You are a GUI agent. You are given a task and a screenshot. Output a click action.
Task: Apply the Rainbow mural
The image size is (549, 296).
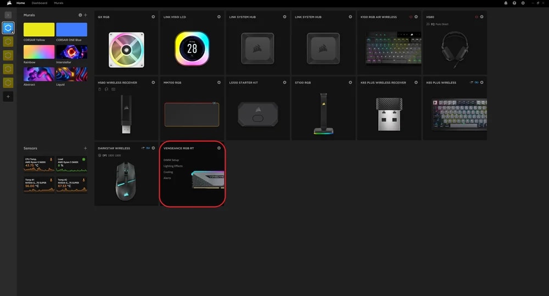pos(39,52)
